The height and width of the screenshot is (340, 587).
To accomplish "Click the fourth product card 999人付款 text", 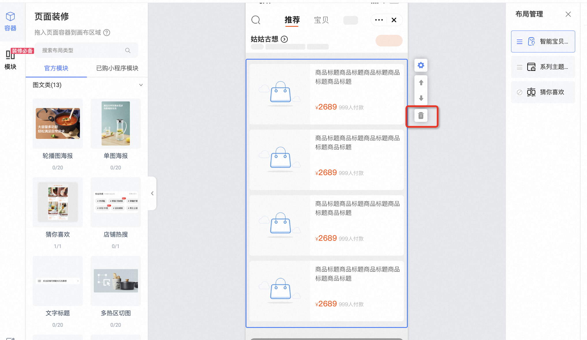I will point(351,305).
